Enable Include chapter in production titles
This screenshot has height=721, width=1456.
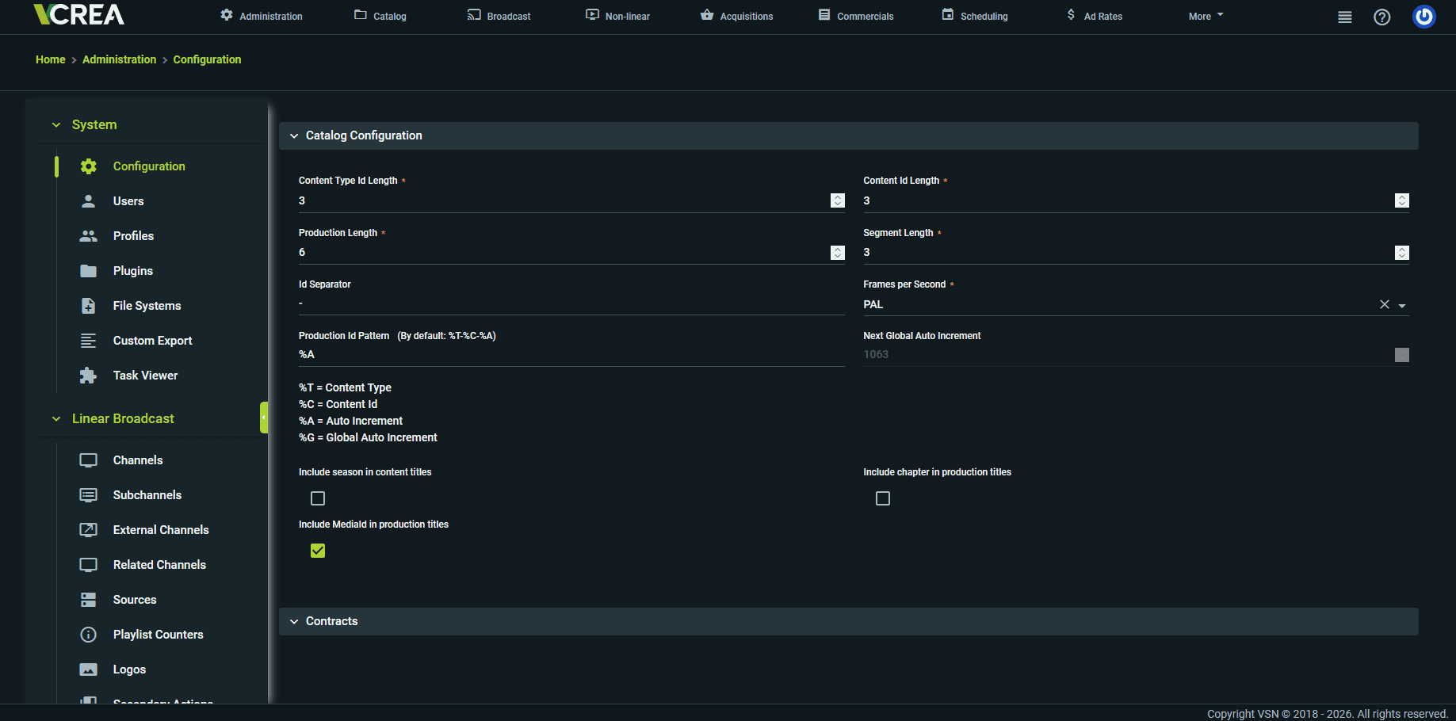(883, 498)
